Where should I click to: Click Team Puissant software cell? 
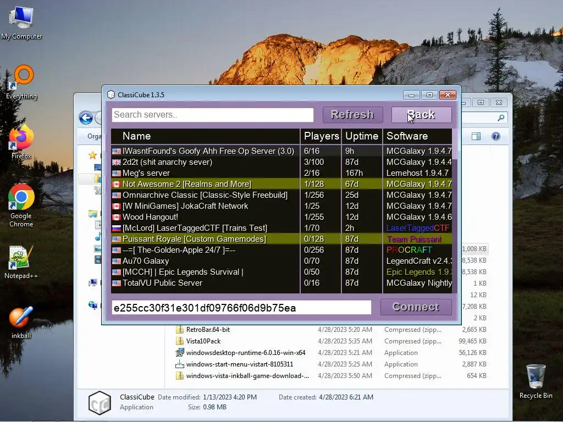point(414,239)
